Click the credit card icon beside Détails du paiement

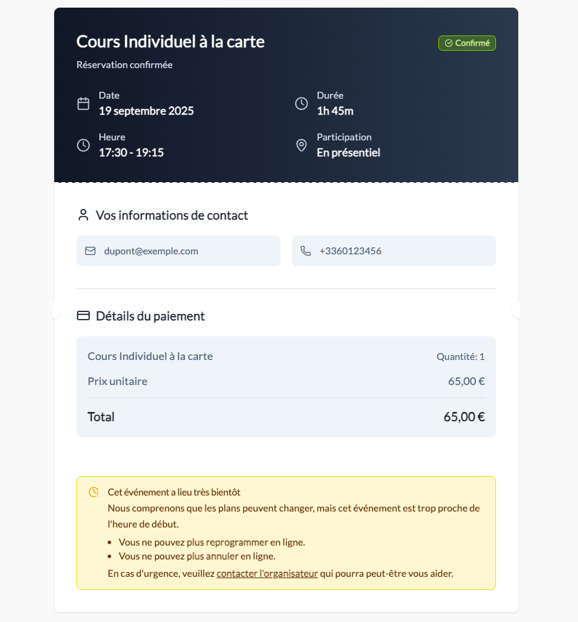tap(83, 316)
